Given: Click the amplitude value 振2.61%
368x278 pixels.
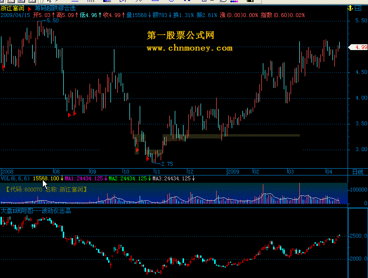Looking at the screenshot, I should coord(207,15).
